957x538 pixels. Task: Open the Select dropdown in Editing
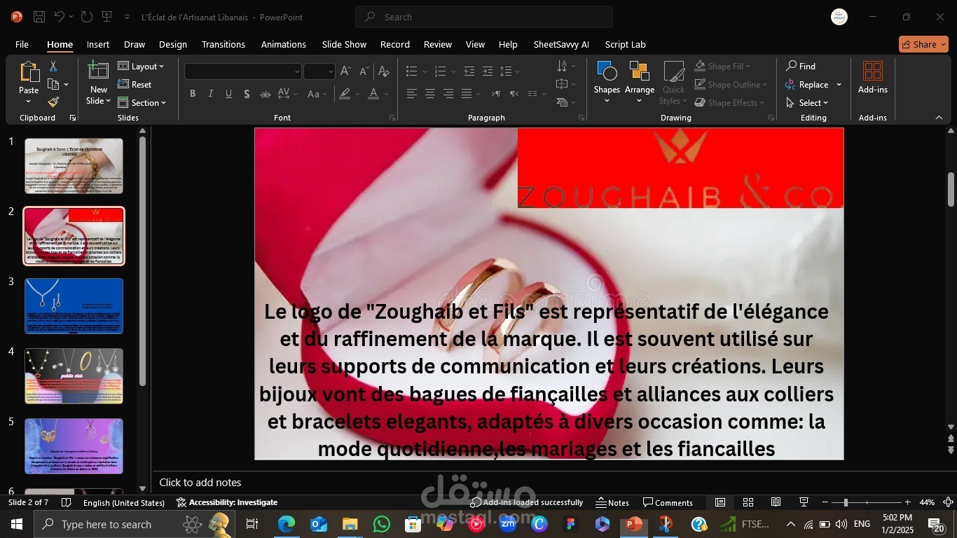click(x=807, y=102)
